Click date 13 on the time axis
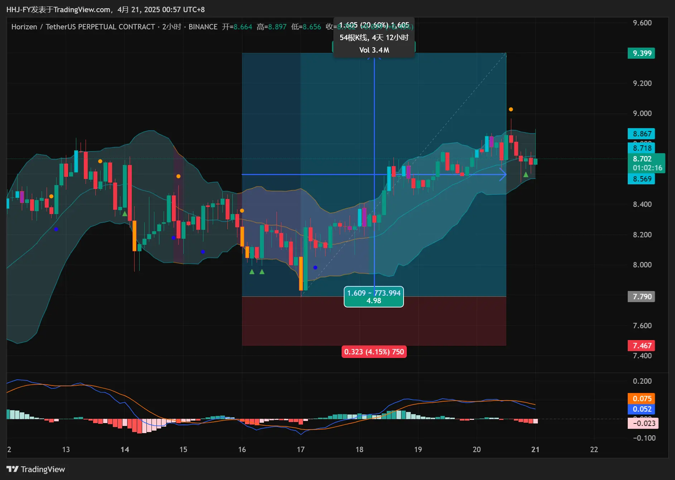The image size is (675, 480). [66, 450]
